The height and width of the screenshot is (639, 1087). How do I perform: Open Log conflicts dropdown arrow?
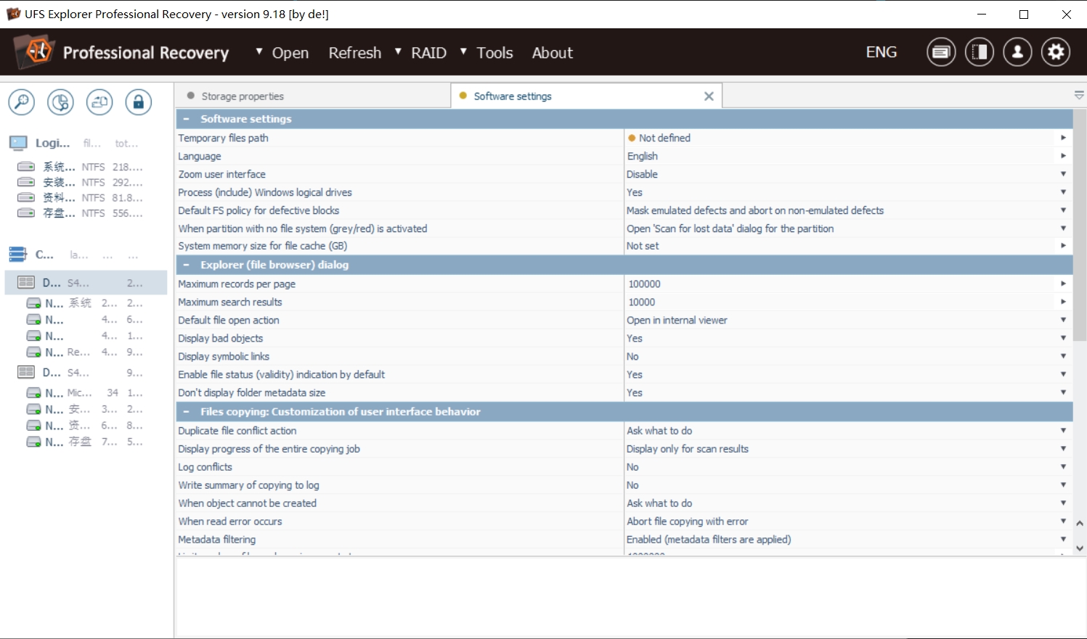pyautogui.click(x=1063, y=467)
